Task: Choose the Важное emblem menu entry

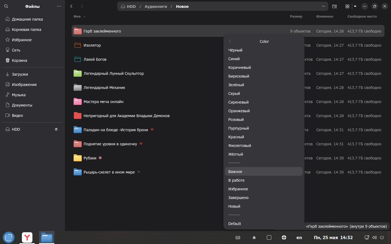Action: click(264, 171)
